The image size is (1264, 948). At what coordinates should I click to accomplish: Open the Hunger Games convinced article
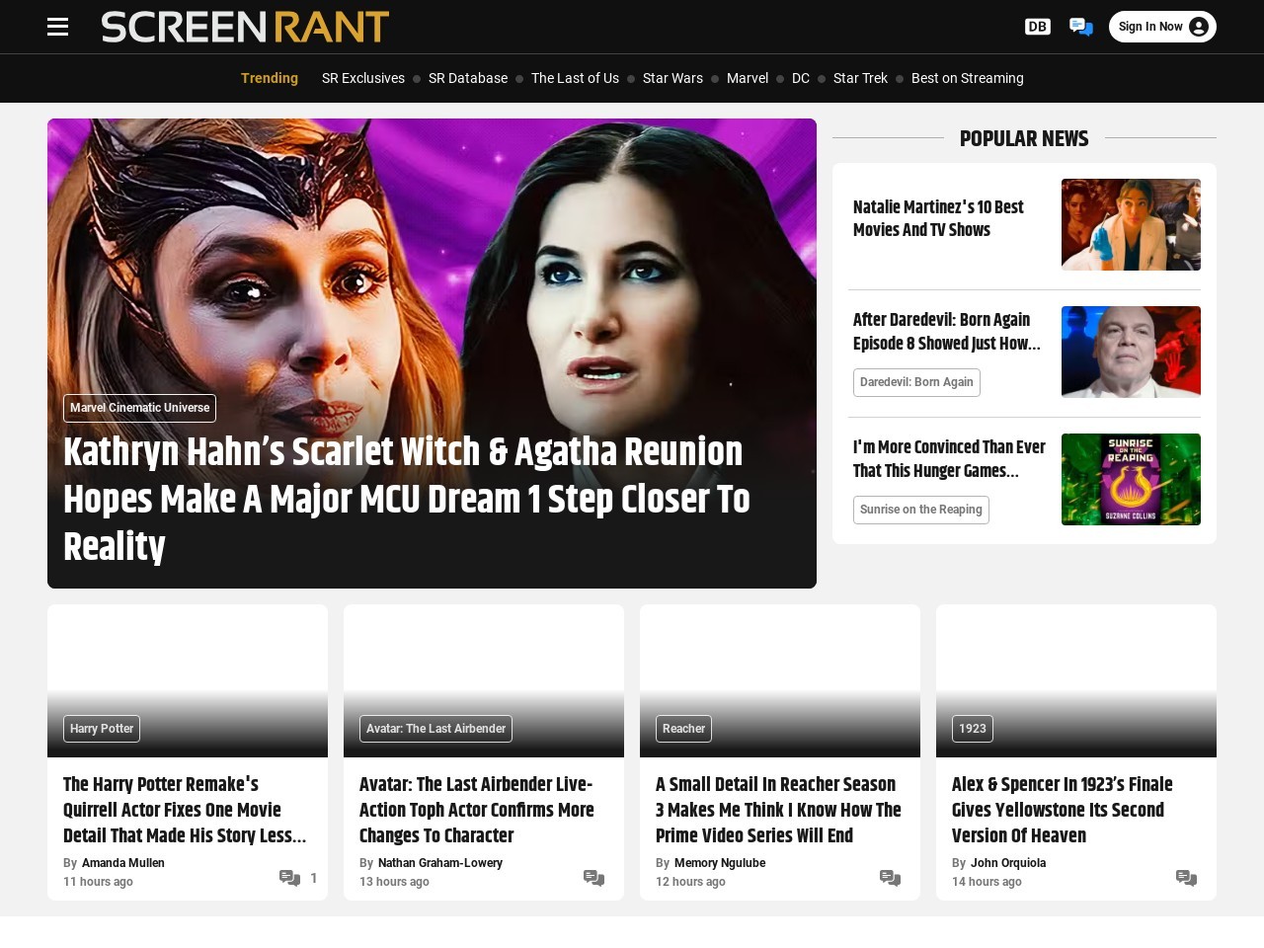coord(949,459)
